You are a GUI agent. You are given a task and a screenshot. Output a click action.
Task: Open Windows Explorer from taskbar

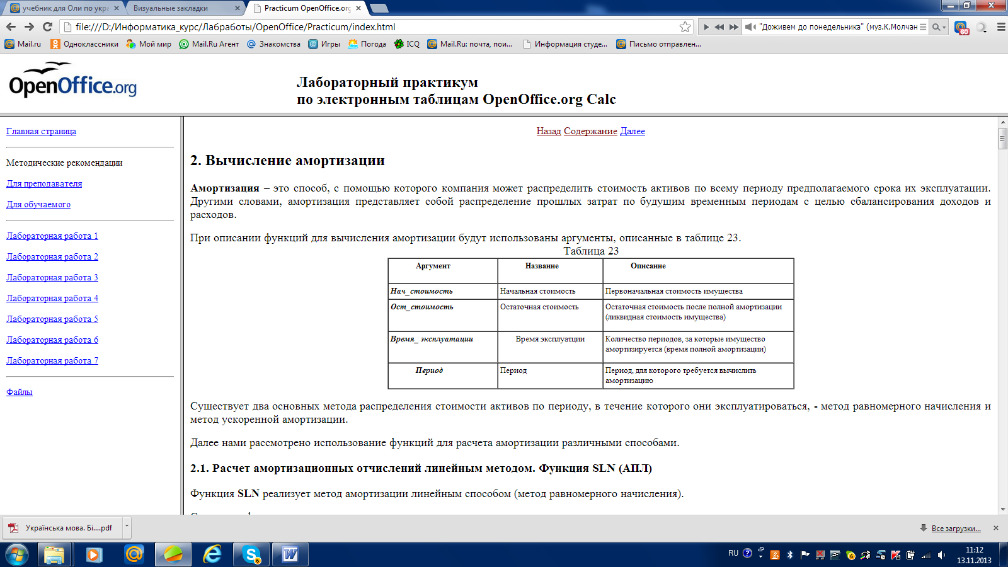coord(54,554)
